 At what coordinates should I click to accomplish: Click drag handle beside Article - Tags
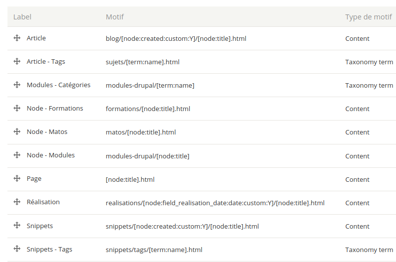click(17, 62)
